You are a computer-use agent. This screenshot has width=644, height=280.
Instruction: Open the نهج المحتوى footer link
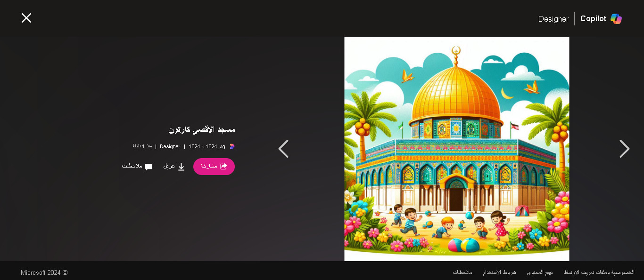coord(540,272)
